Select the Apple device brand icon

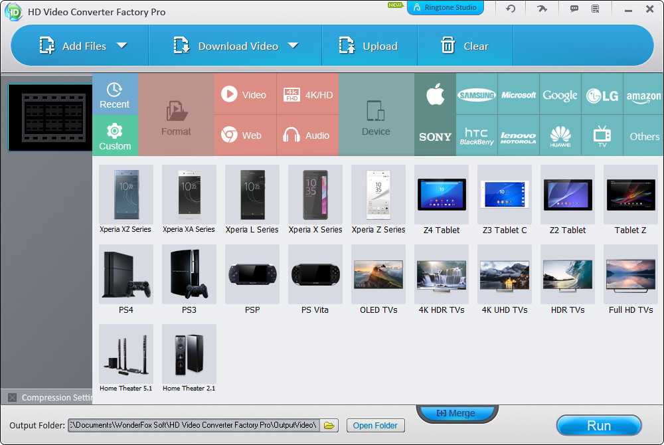[x=435, y=95]
